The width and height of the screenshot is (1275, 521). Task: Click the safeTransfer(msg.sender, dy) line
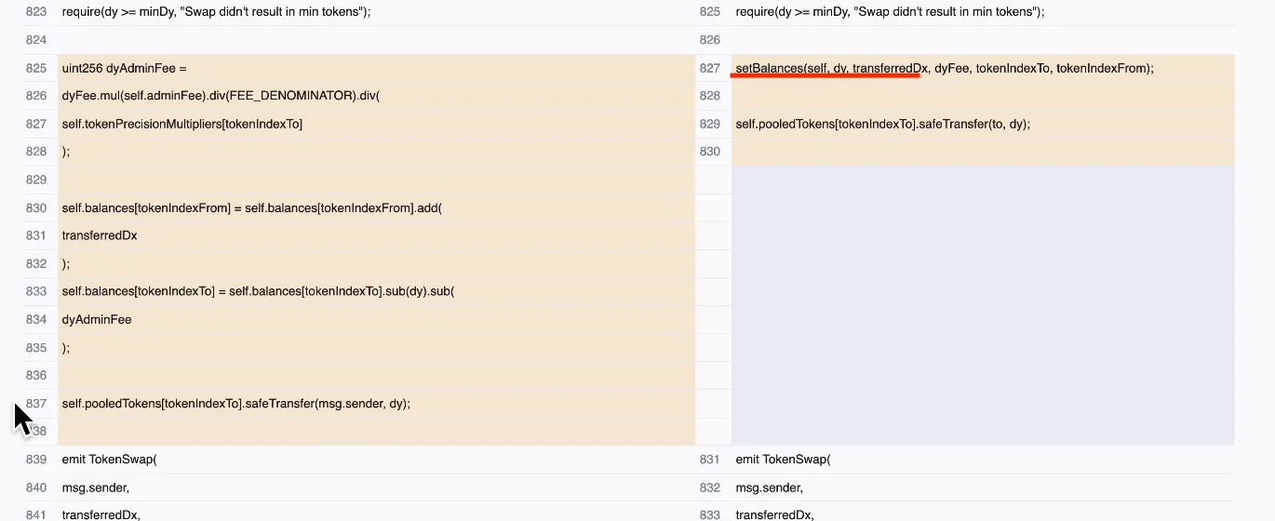tap(236, 403)
